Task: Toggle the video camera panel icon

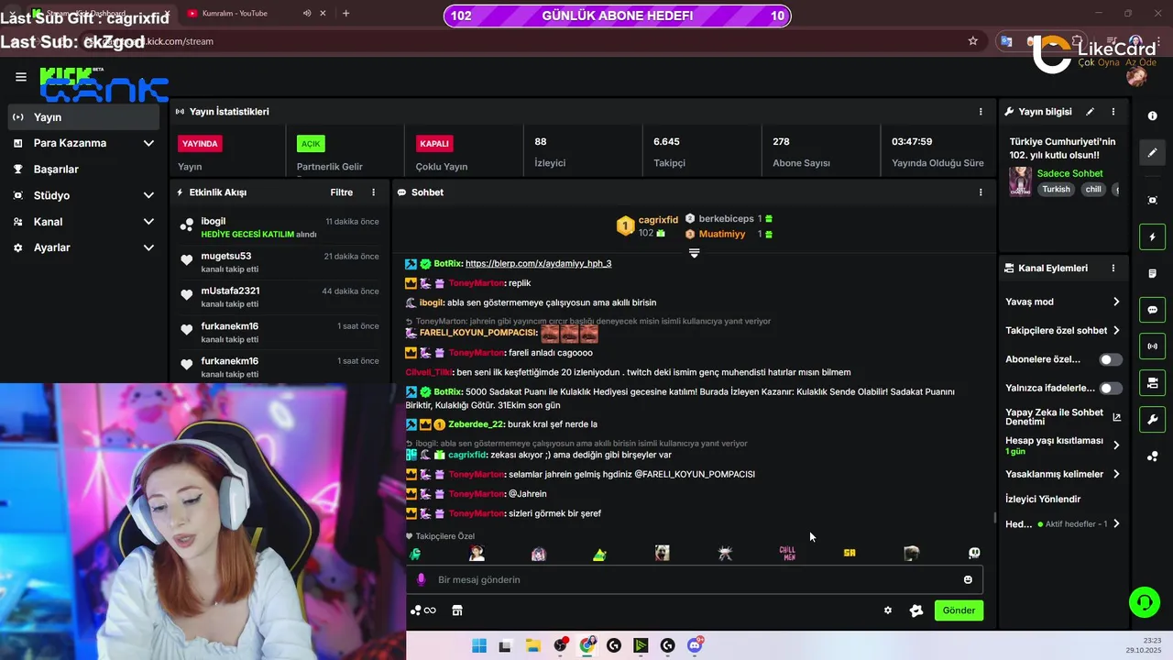Action: tap(1153, 382)
